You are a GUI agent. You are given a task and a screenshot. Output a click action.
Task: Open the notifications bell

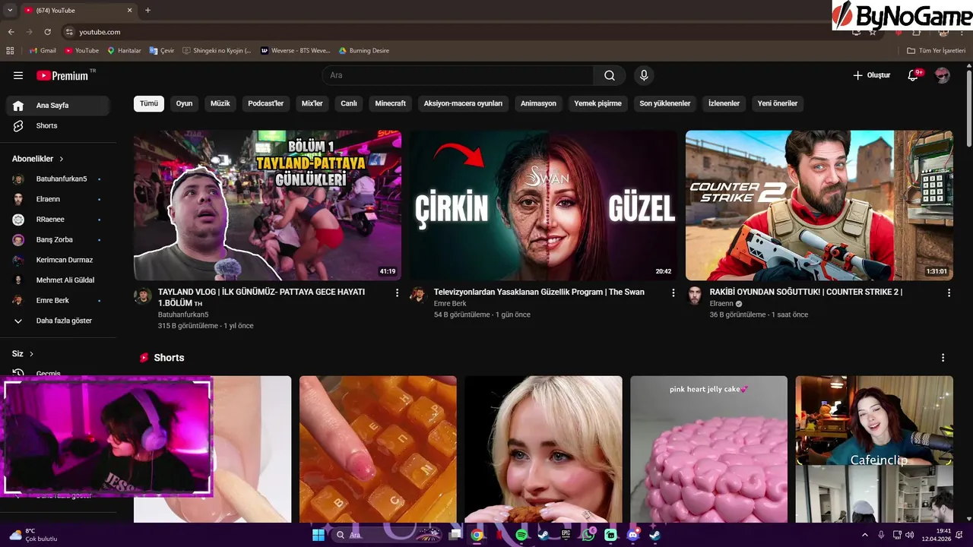pyautogui.click(x=914, y=75)
